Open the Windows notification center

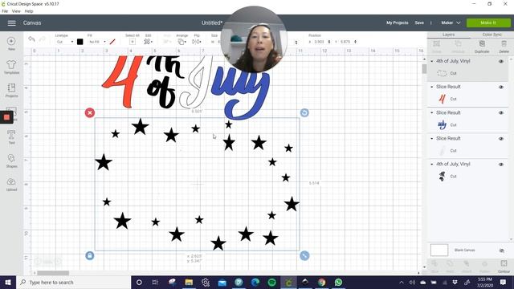(504, 282)
